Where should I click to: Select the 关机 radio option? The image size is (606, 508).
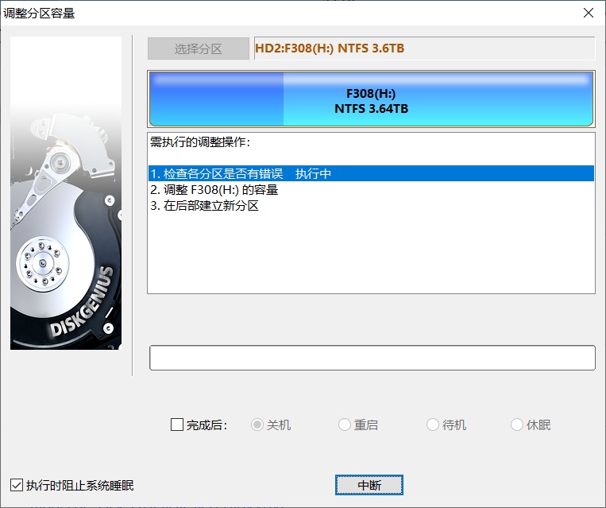click(257, 425)
